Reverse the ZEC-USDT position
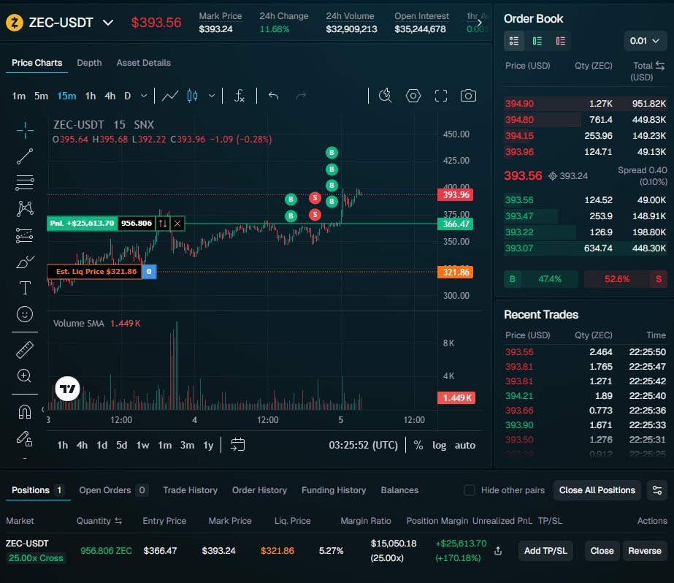Viewport: 674px width, 583px height. point(645,551)
